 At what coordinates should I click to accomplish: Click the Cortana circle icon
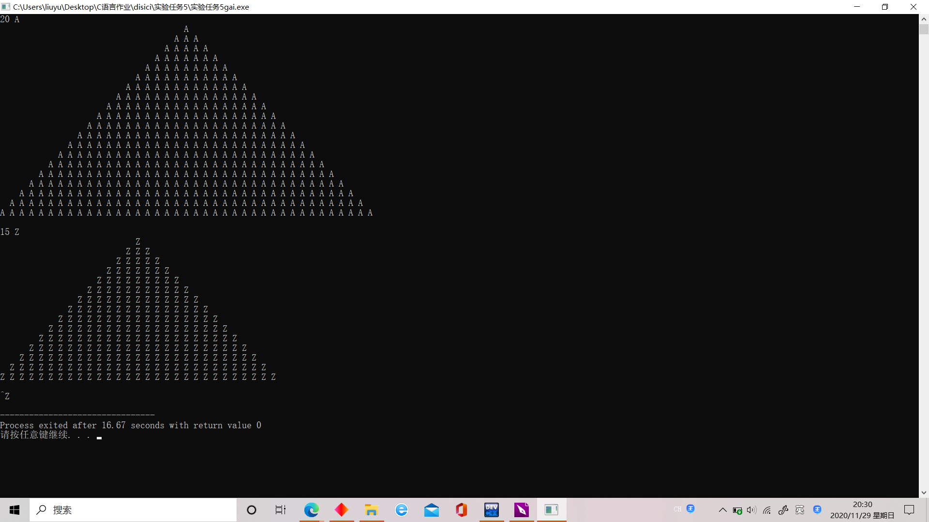251,510
